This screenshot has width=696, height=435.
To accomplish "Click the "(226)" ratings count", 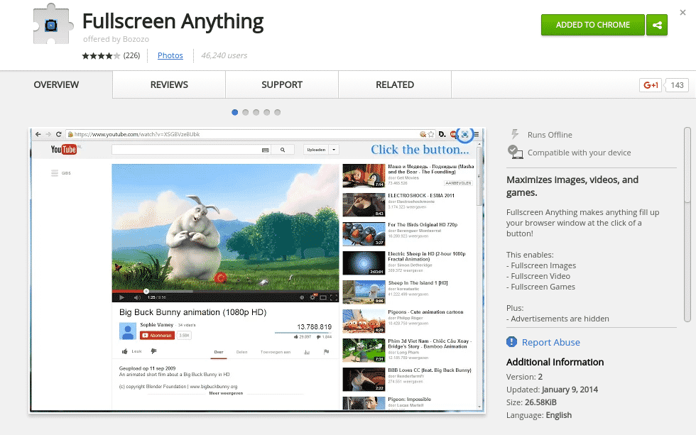I will [132, 55].
